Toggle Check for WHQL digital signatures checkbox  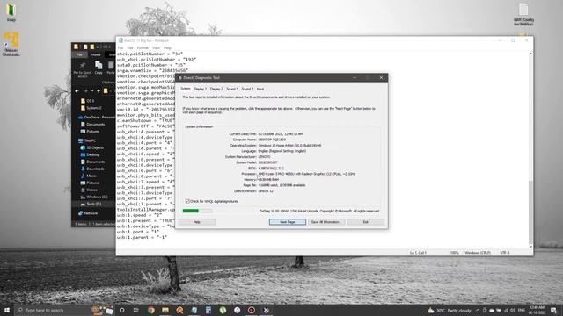(x=187, y=201)
